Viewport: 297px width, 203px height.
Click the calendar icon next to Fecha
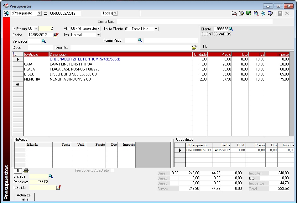click(x=56, y=35)
